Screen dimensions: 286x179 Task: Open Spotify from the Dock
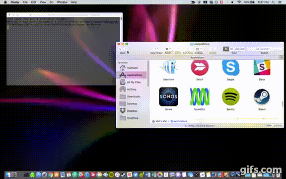coord(111,175)
